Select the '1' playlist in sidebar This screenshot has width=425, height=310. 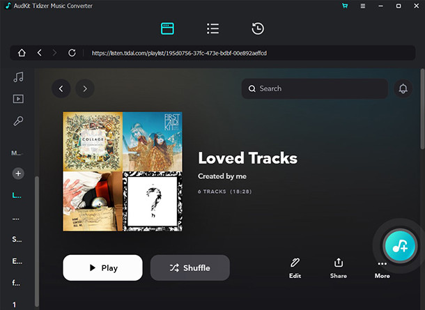(x=14, y=304)
